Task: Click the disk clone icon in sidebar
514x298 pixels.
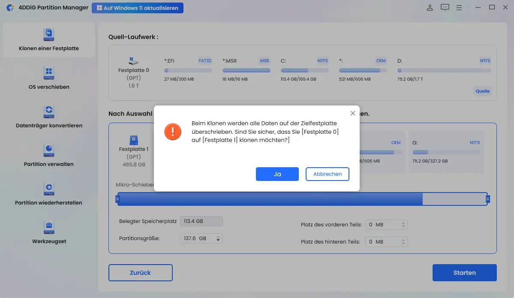Action: [49, 34]
